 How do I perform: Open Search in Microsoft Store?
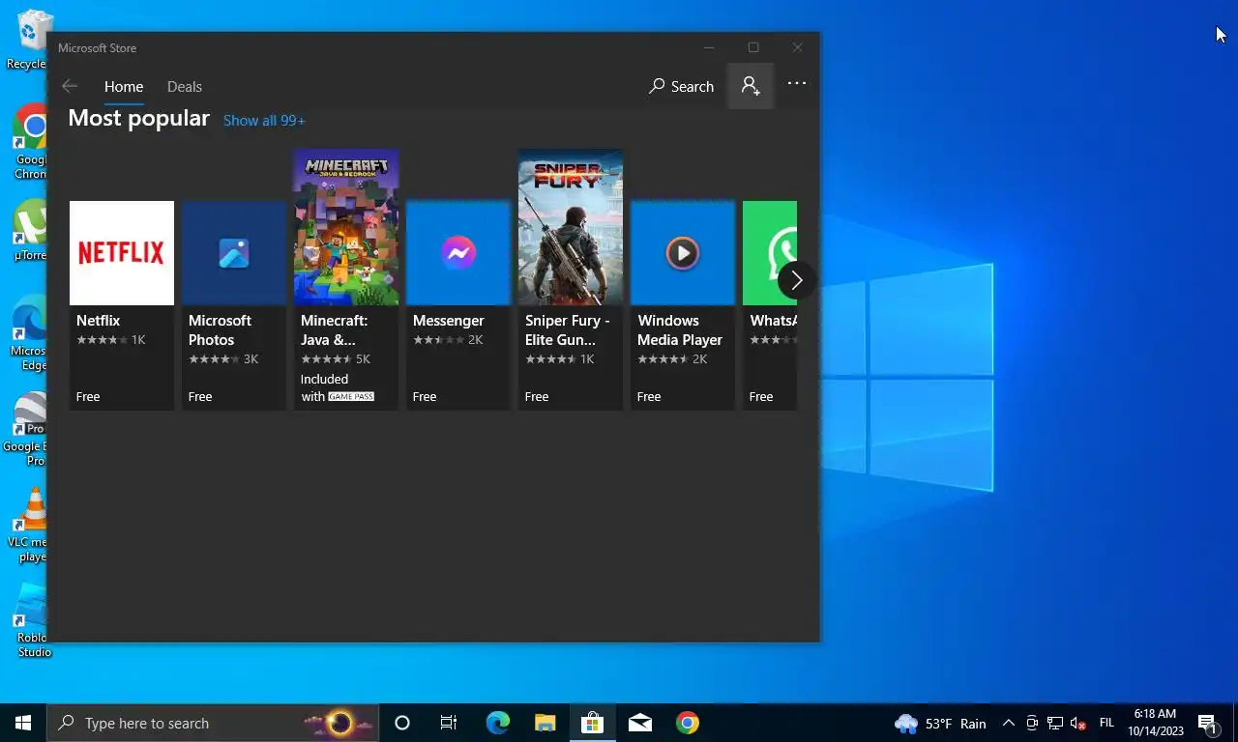(x=681, y=86)
